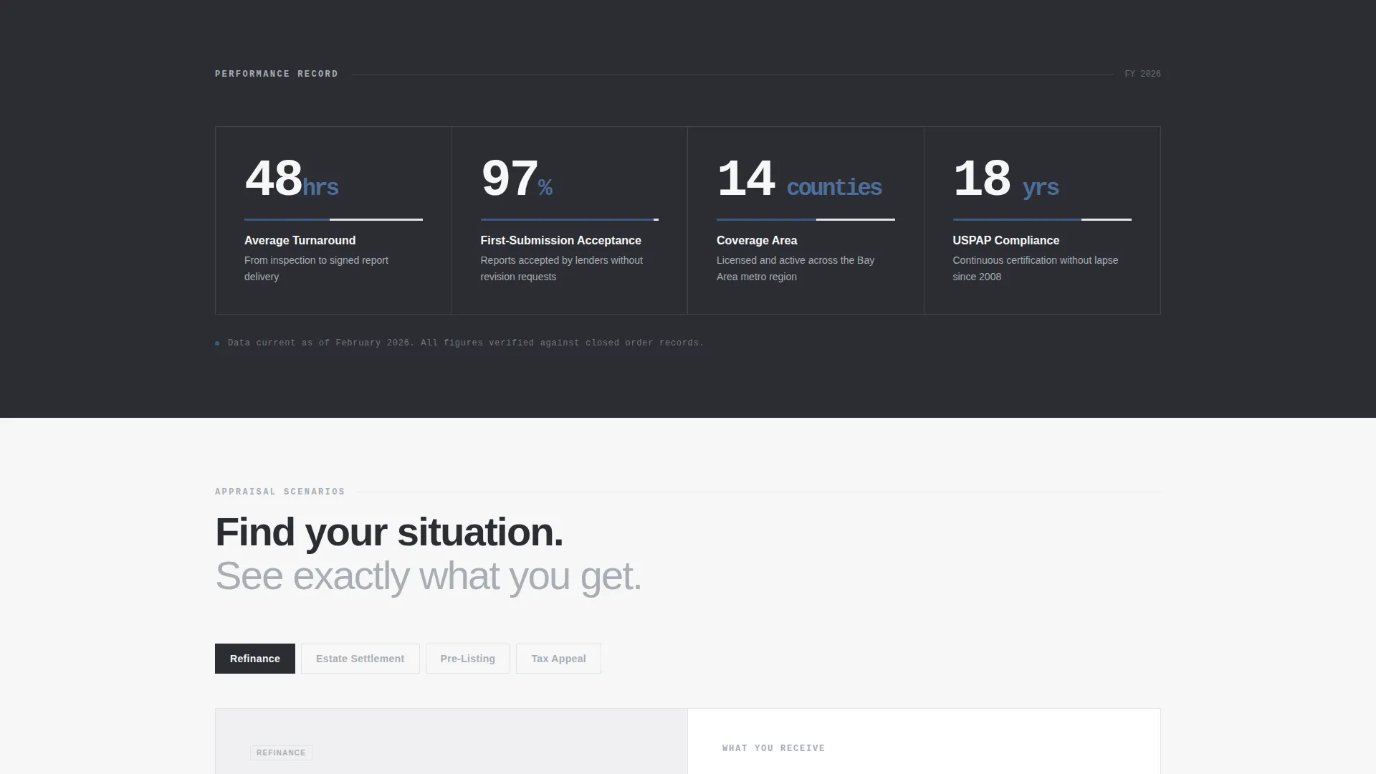Select the First-Submission Acceptance heading
The width and height of the screenshot is (1376, 774).
[x=560, y=241]
